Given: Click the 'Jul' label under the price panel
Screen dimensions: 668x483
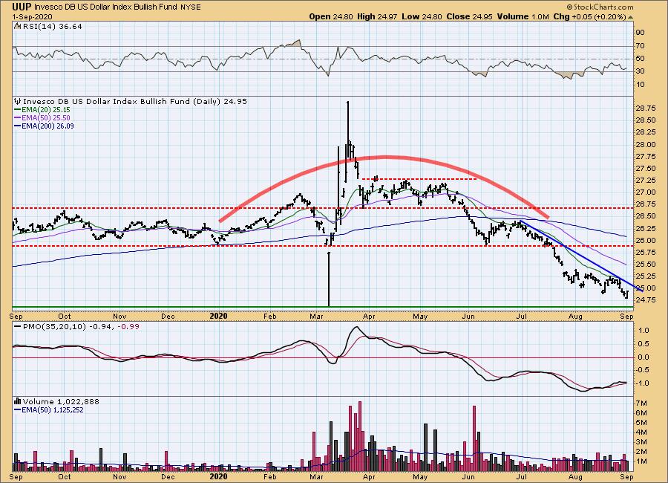Looking at the screenshot, I should pos(520,316).
